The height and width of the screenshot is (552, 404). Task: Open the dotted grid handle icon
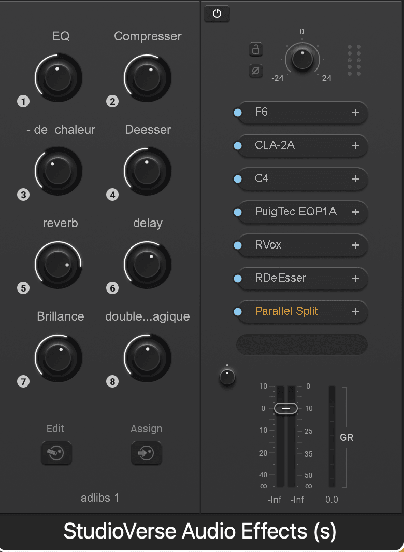[x=354, y=60]
